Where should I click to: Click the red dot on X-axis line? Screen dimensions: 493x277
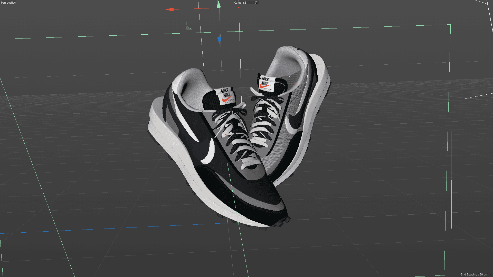[198, 8]
